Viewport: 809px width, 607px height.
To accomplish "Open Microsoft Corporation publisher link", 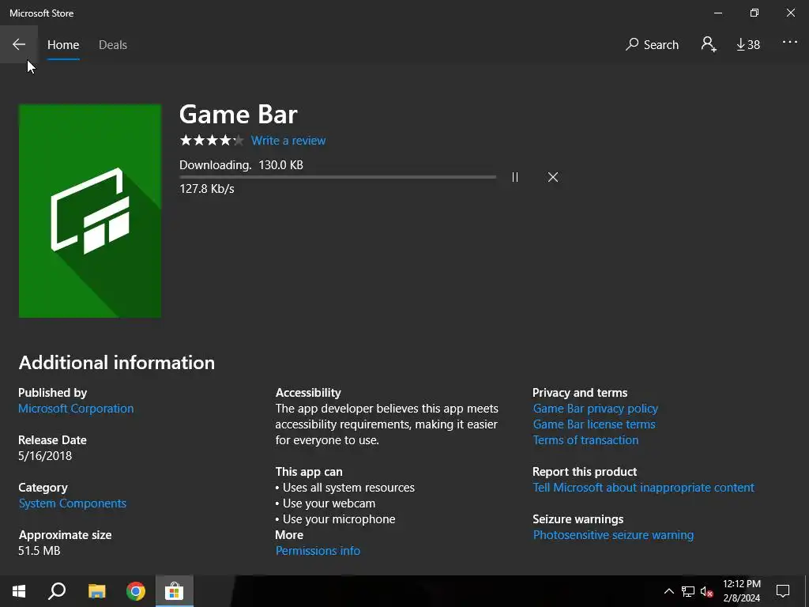I will tap(76, 409).
